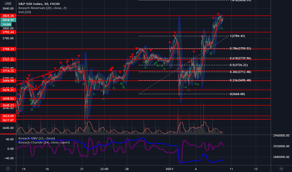Toggle the A auto-scale button

tap(281, 169)
